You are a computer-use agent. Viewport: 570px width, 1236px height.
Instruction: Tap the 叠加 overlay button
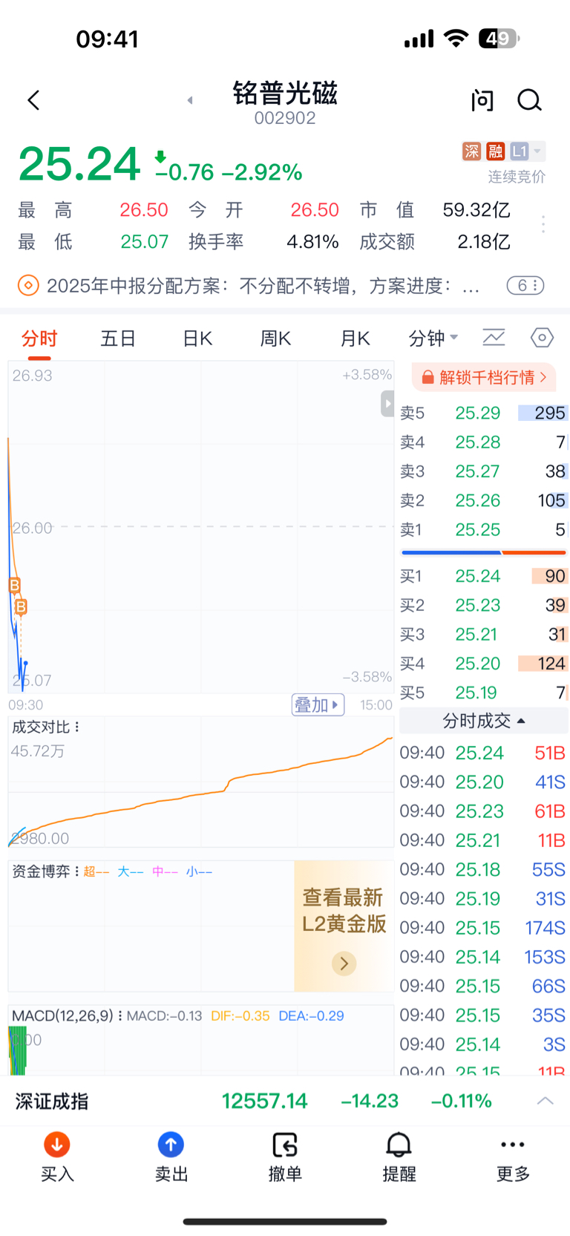click(318, 704)
